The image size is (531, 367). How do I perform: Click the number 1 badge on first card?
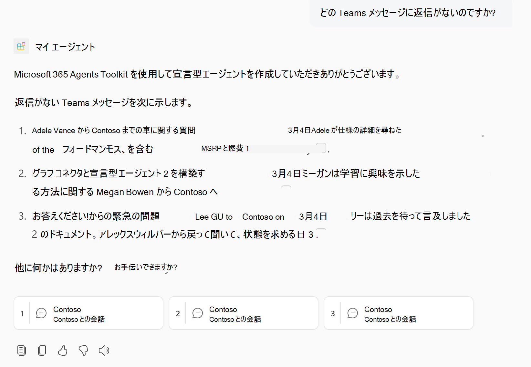[22, 313]
